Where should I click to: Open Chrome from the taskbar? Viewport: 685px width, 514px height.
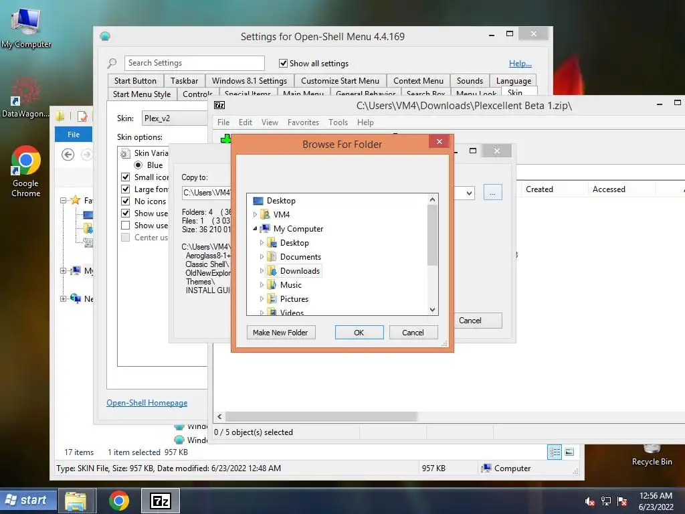(119, 501)
